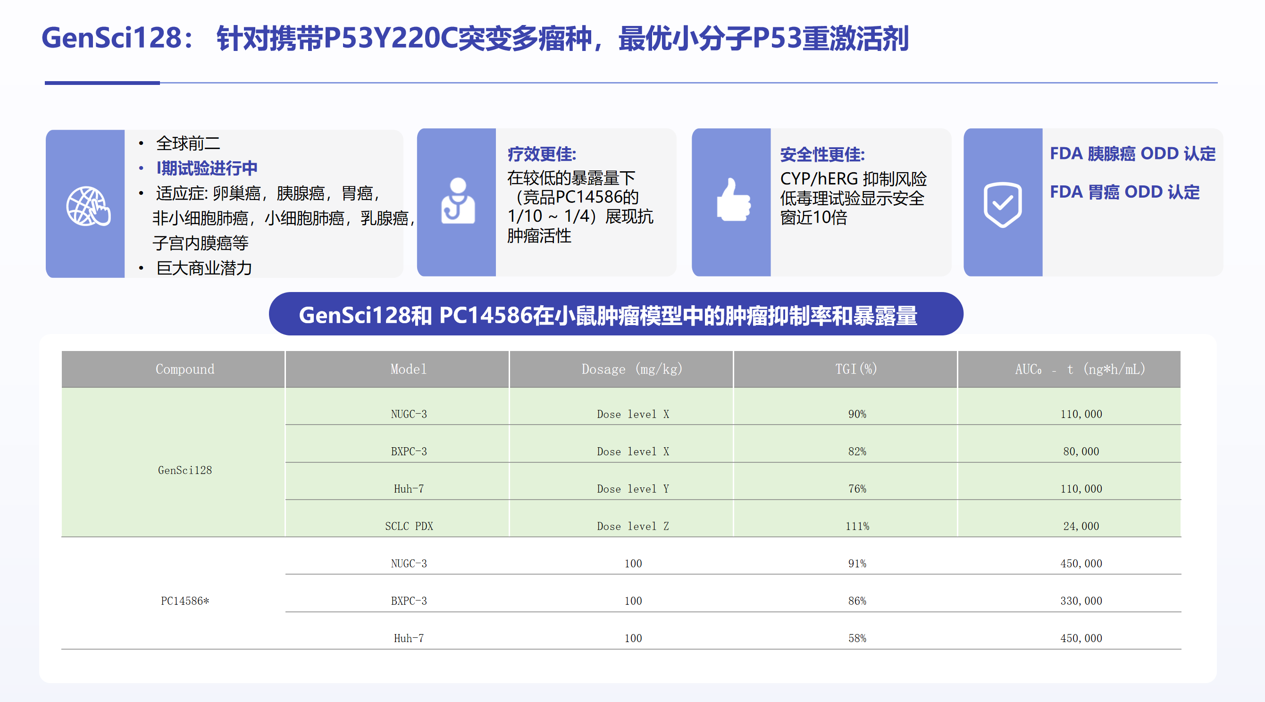Click the heading 疗效更佳:
Image resolution: width=1265 pixels, height=702 pixels.
coord(542,154)
